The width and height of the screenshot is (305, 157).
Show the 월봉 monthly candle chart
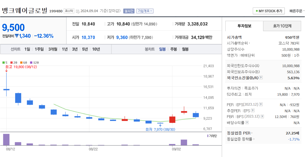coord(185,49)
